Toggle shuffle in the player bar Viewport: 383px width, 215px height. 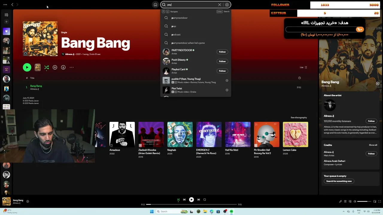(x=178, y=200)
